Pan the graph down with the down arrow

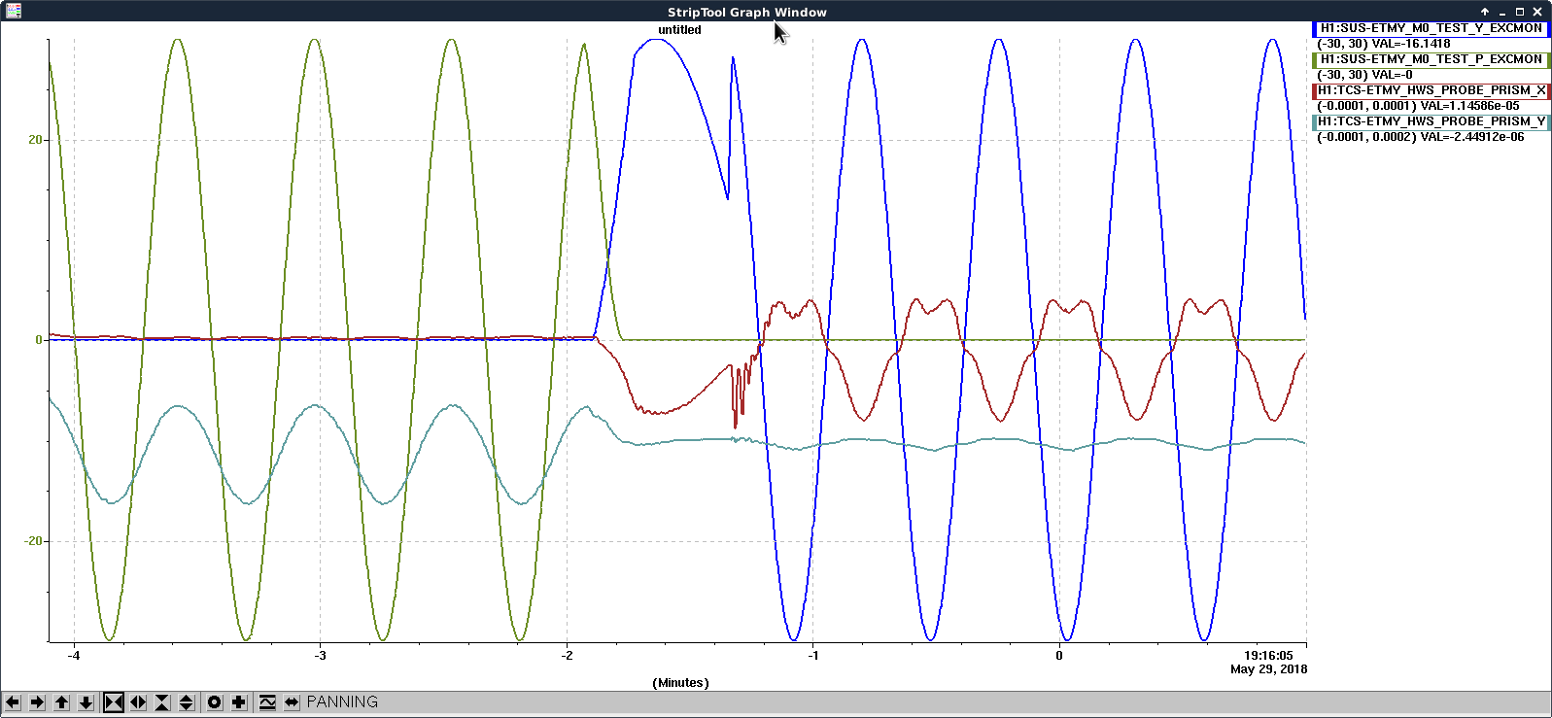[x=86, y=702]
